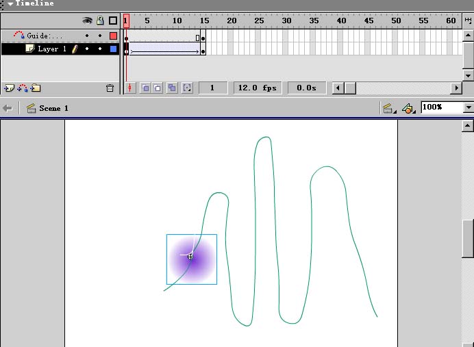Toggle visibility dot of Layer 1
The image size is (474, 347).
(x=87, y=49)
